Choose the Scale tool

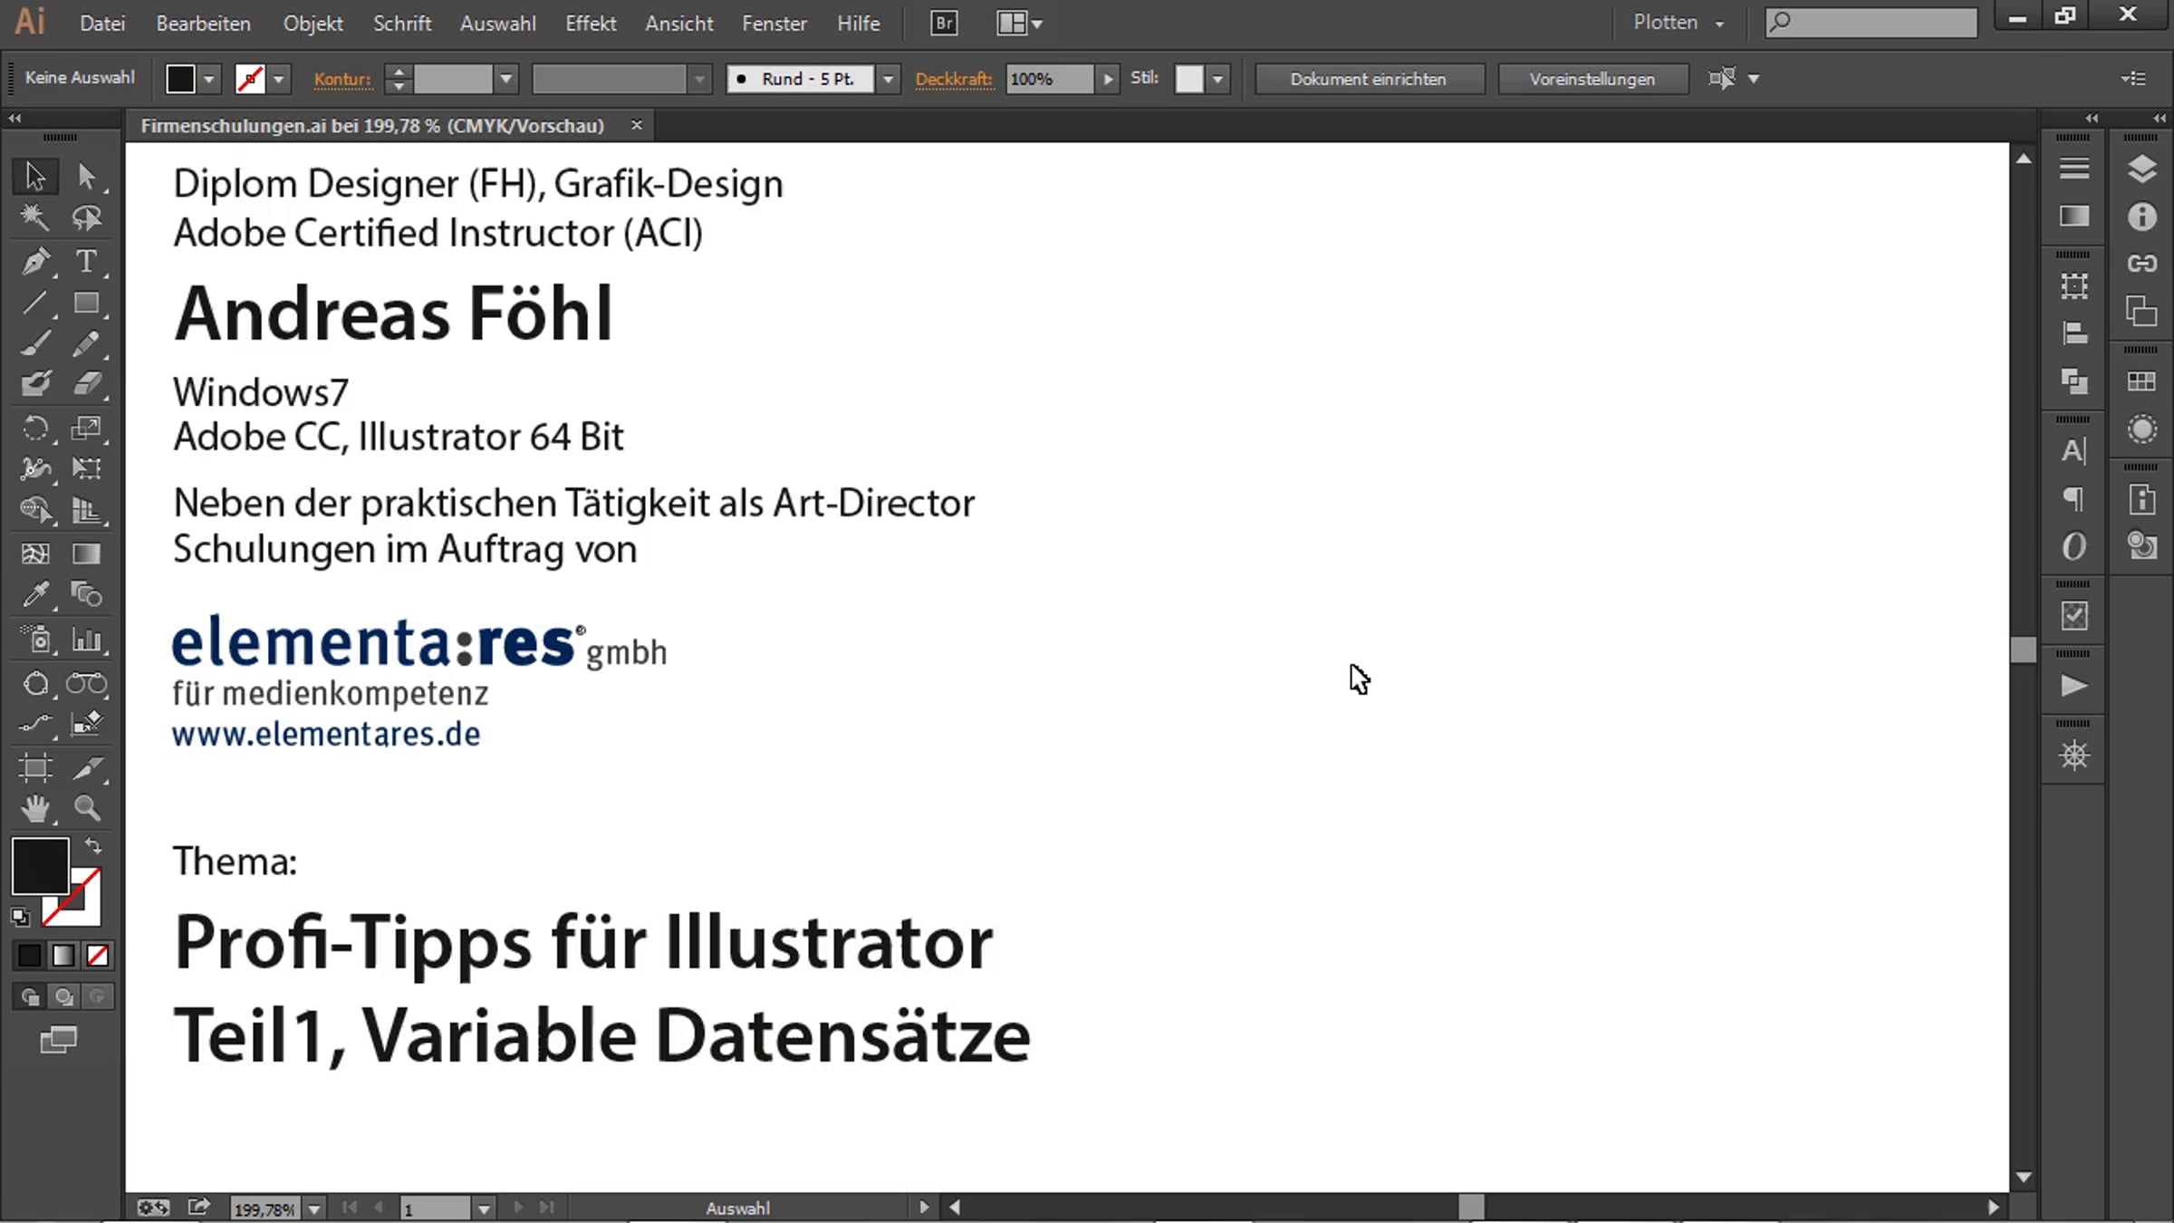tap(87, 428)
